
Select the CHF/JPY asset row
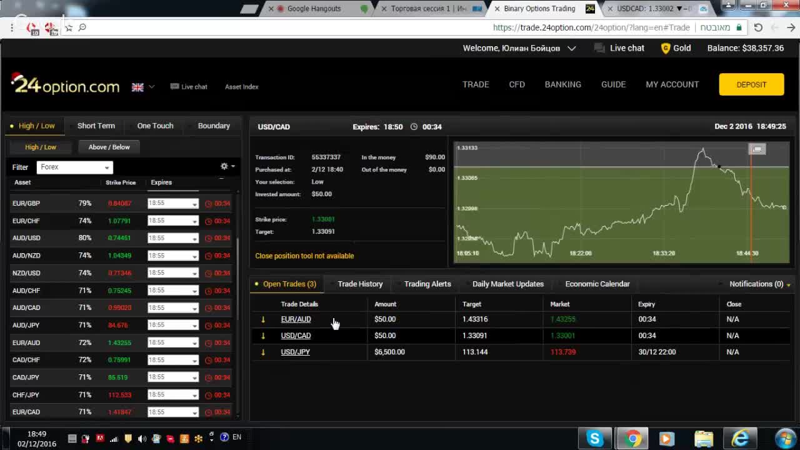click(122, 395)
